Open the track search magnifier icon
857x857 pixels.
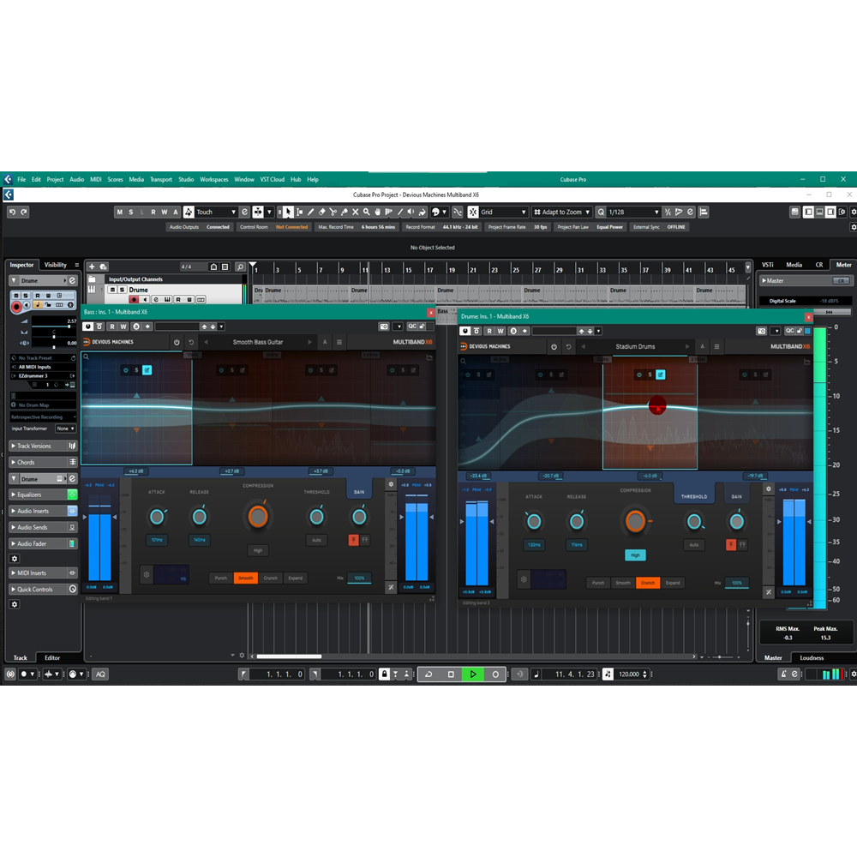pos(240,267)
